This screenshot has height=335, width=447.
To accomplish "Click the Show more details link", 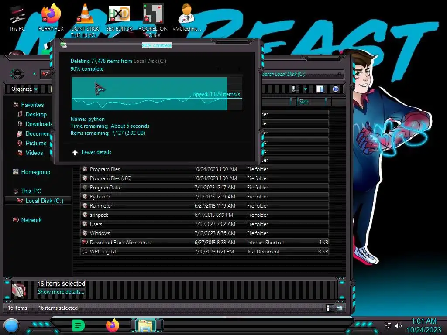I will pos(61,292).
